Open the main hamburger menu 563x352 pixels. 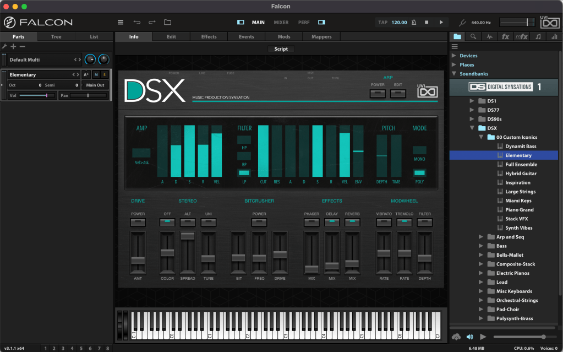pyautogui.click(x=121, y=23)
